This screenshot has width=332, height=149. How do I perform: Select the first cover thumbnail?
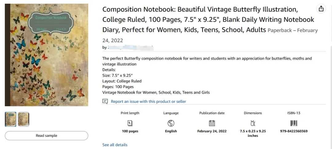[10, 119]
